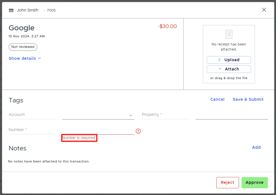Viewport: 276px width, 195px height.
Task: Click Save & Submit
Action: tap(248, 99)
